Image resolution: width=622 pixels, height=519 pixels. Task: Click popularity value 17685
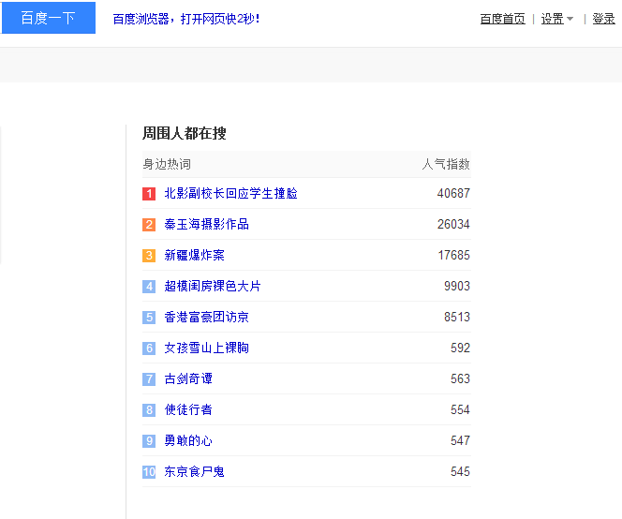pyautogui.click(x=453, y=255)
